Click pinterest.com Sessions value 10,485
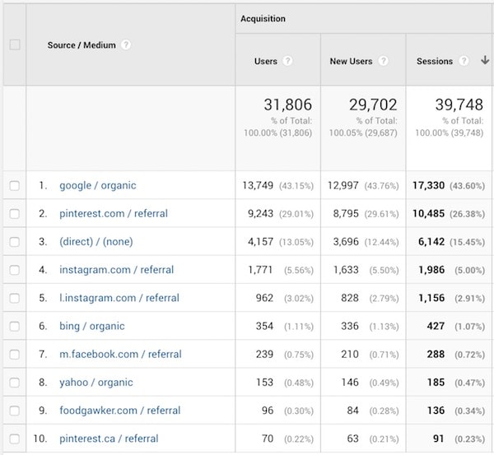The image size is (494, 455). tap(428, 213)
